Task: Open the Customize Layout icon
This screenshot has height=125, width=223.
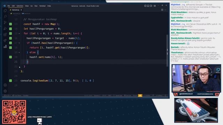Action: pyautogui.click(x=155, y=6)
